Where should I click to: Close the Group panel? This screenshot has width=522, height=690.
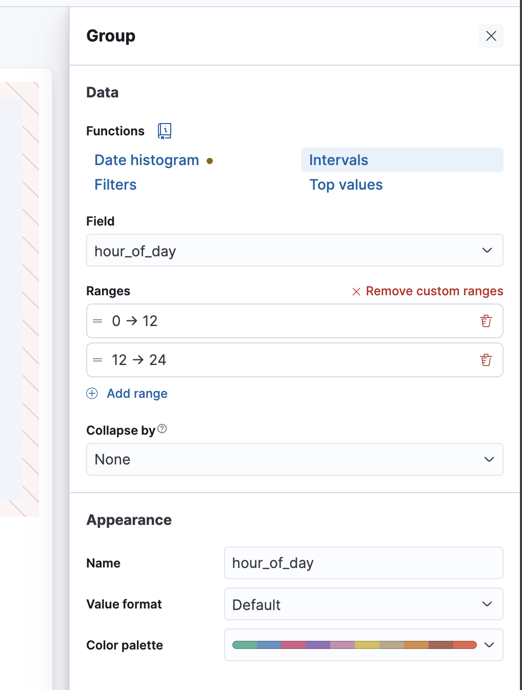tap(491, 36)
